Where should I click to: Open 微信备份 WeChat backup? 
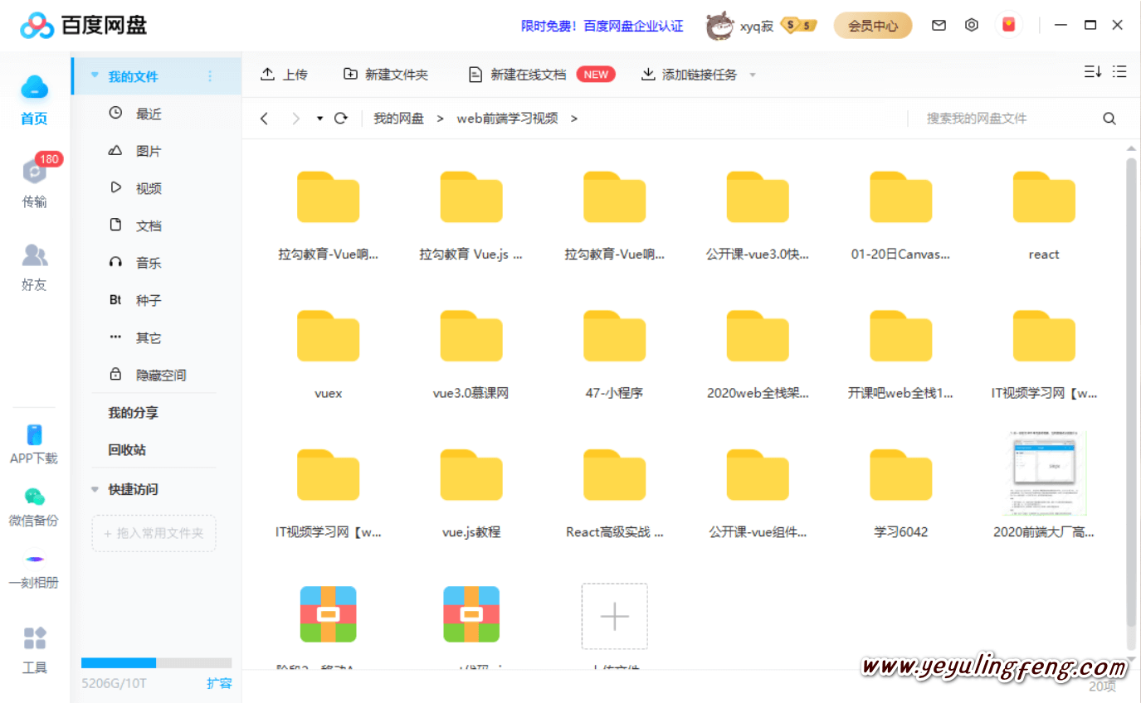[34, 507]
